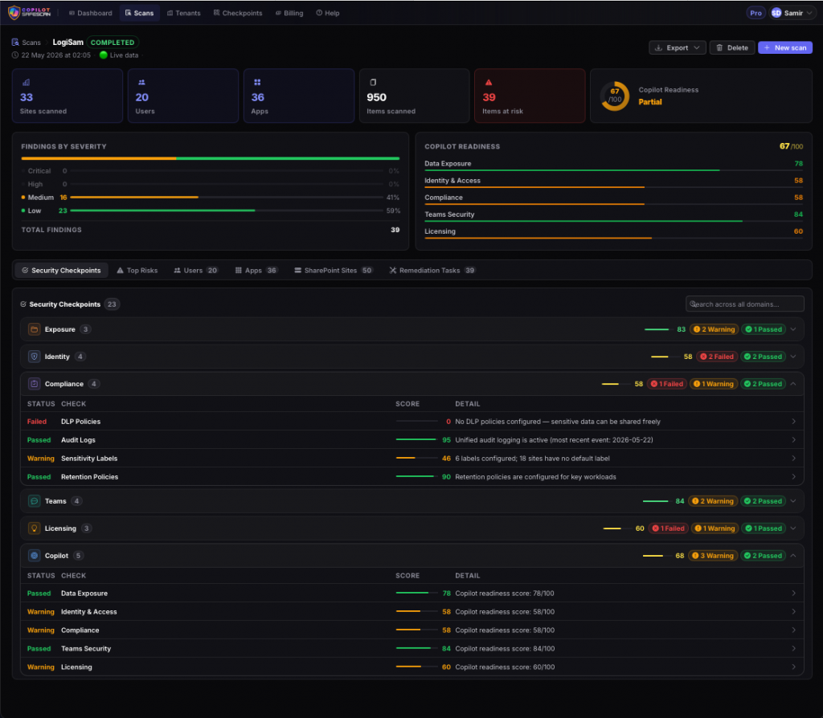
Task: Go to Dashboard in top navigation
Action: click(90, 13)
